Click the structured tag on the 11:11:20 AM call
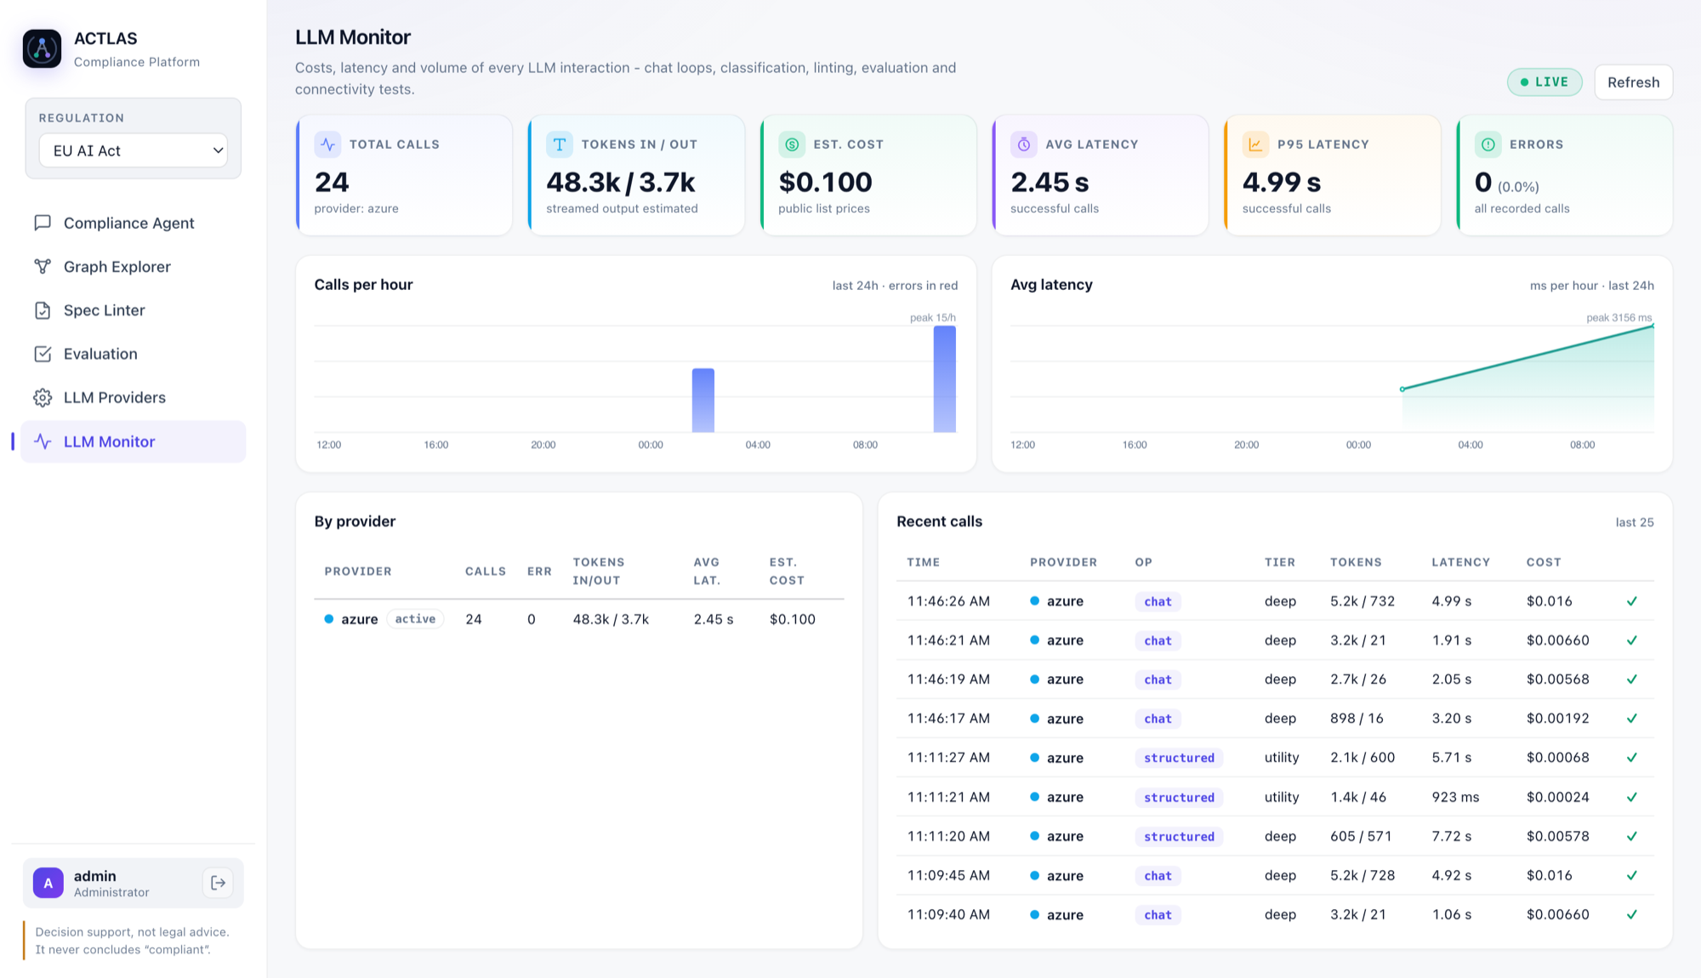 [1179, 837]
